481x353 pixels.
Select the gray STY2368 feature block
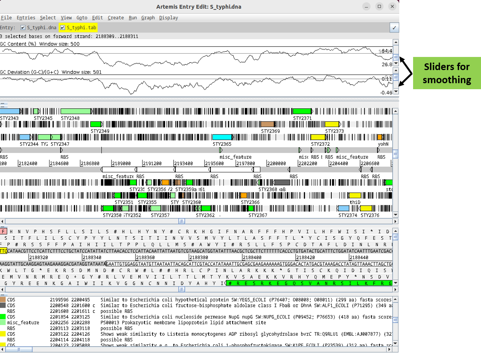282,182
